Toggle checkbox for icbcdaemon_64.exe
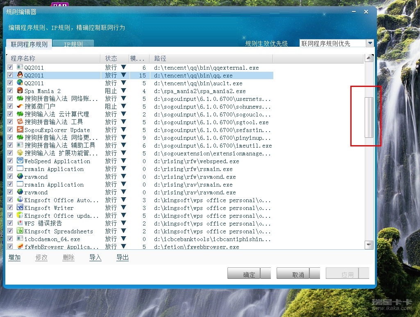The width and height of the screenshot is (420, 317). click(x=10, y=239)
